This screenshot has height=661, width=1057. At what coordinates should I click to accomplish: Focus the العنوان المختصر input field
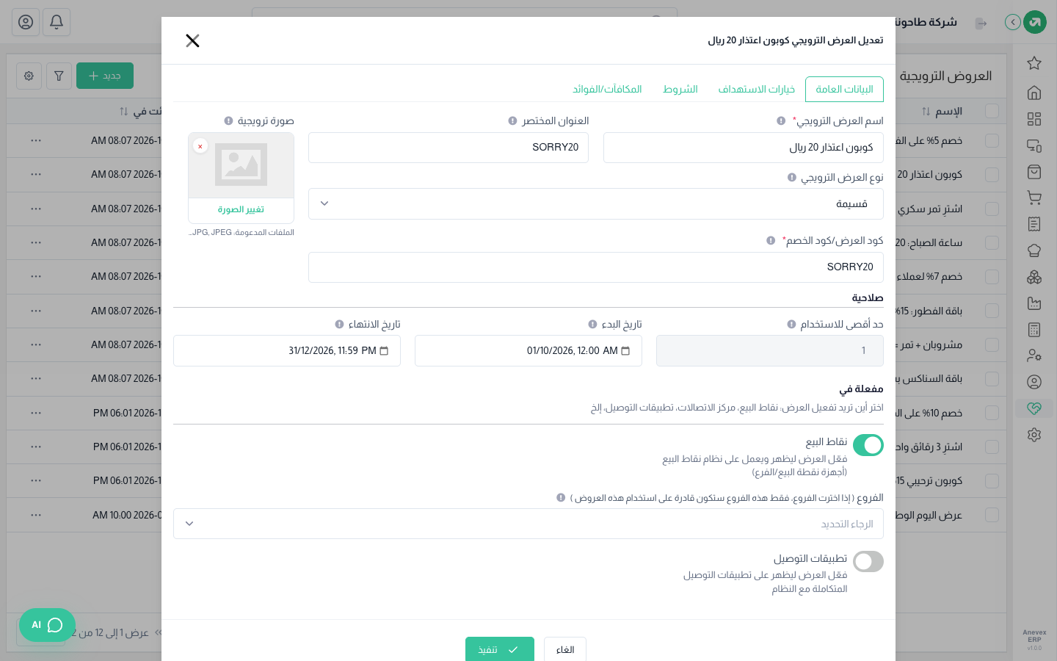[x=448, y=148]
